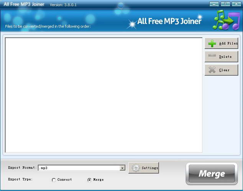The height and width of the screenshot is (191, 243).
Task: Click the green plus Add Files icon
Action: 212,44
